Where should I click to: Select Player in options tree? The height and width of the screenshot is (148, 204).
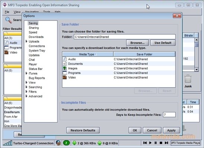click(33, 64)
